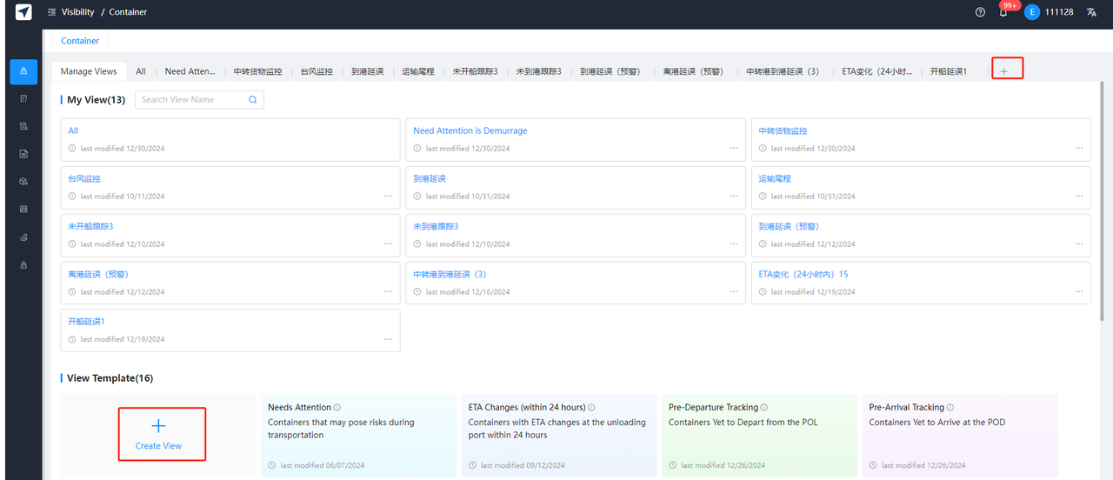Viewport: 1113px width, 480px height.
Task: Click the paper-plane logo in the header
Action: tap(23, 12)
